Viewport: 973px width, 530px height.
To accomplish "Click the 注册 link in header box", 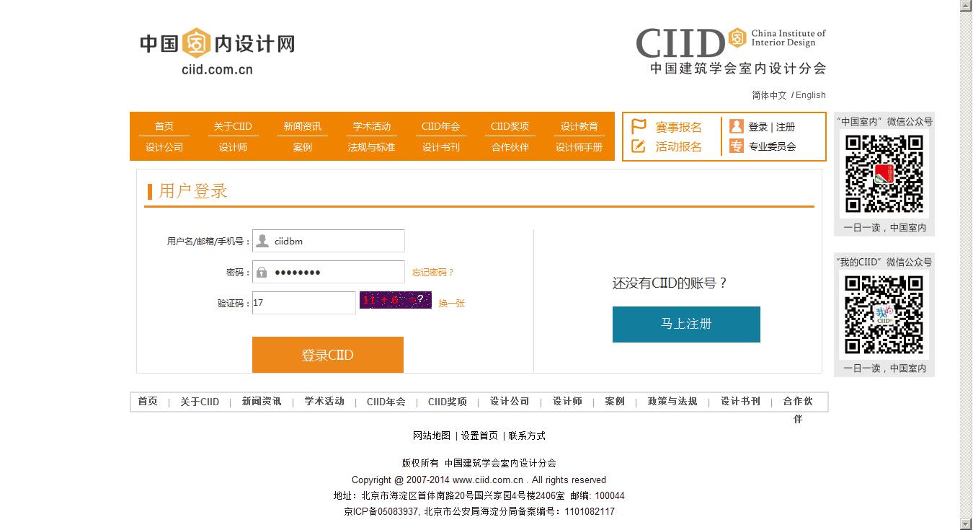I will point(786,127).
